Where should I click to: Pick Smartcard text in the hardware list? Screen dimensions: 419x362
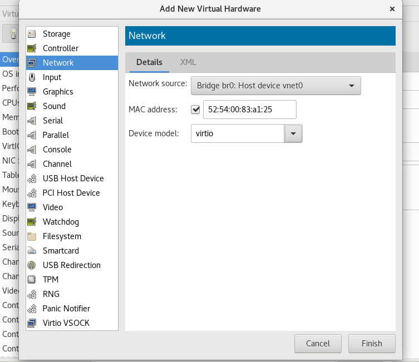61,251
